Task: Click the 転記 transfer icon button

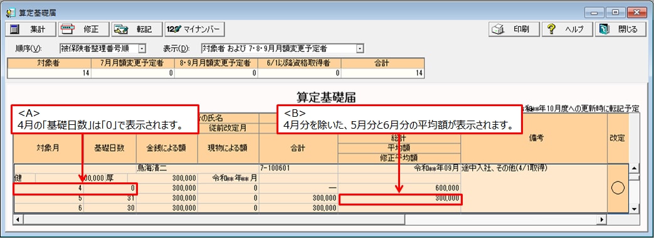Action: (x=137, y=29)
